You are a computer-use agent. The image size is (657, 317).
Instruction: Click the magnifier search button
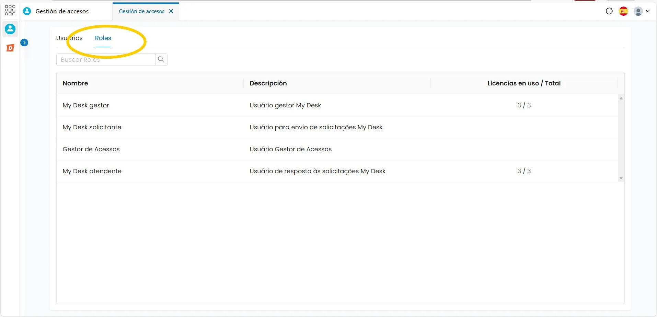coord(161,60)
